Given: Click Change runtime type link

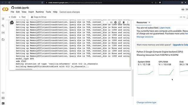Looking at the screenshot, I should pos(146,102).
